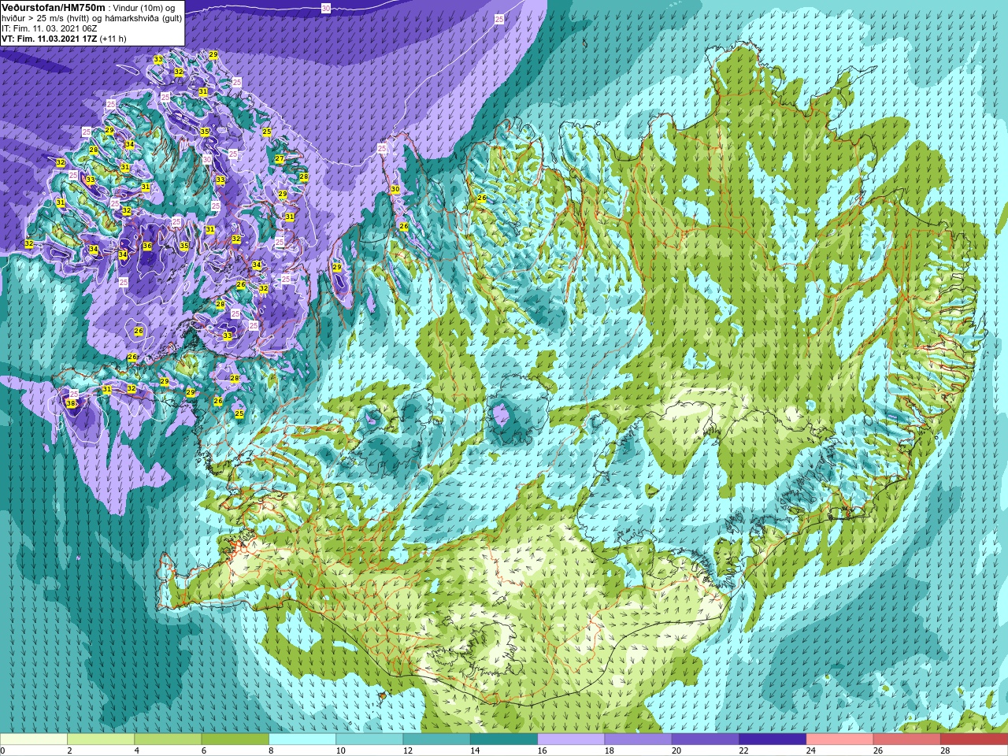This screenshot has width=1008, height=756.
Task: Click the legend scale value 24
Action: [x=810, y=750]
